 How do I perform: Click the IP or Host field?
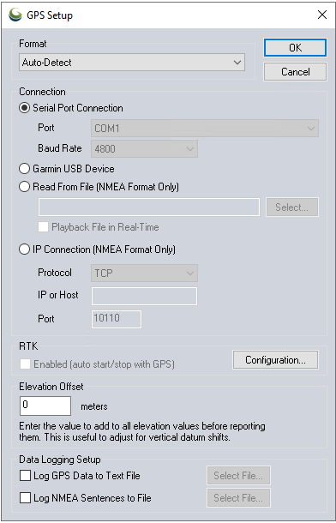click(x=144, y=296)
